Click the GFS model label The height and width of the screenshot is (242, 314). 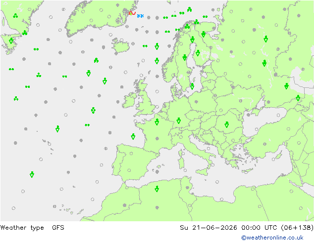(58, 227)
